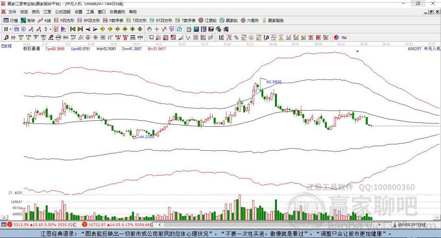Image resolution: width=441 pixels, height=238 pixels.
Task: Open the 9P四方形 tool
Action: [x=89, y=21]
